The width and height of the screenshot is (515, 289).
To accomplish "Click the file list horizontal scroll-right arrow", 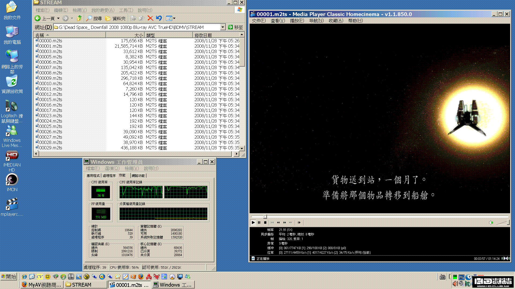I will (236, 154).
